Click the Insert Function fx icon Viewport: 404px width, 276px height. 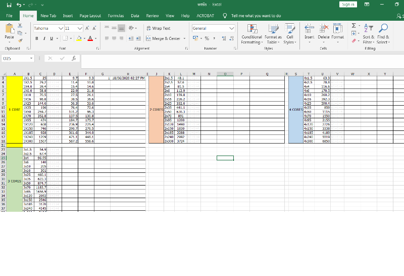pyautogui.click(x=74, y=59)
